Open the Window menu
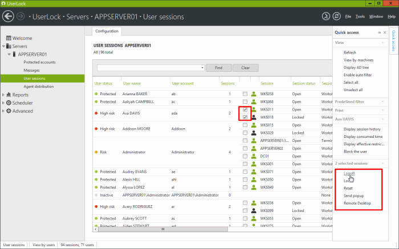399x249 pixels. coord(376,17)
